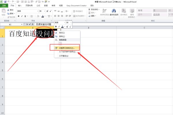Apply mini toolbar font color A
The image size is (173, 115).
point(62,27)
